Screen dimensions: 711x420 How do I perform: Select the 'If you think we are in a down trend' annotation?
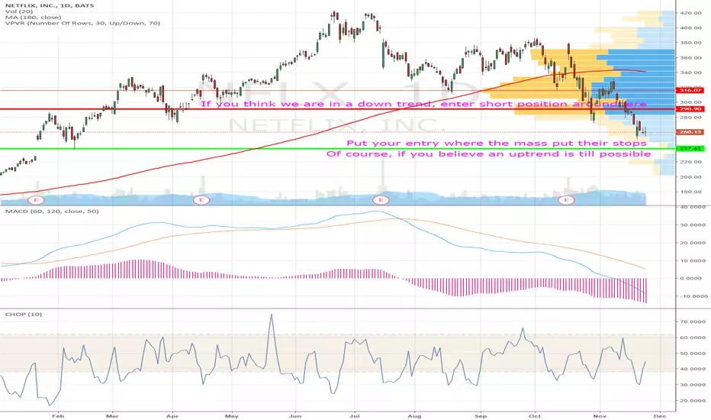[423, 104]
